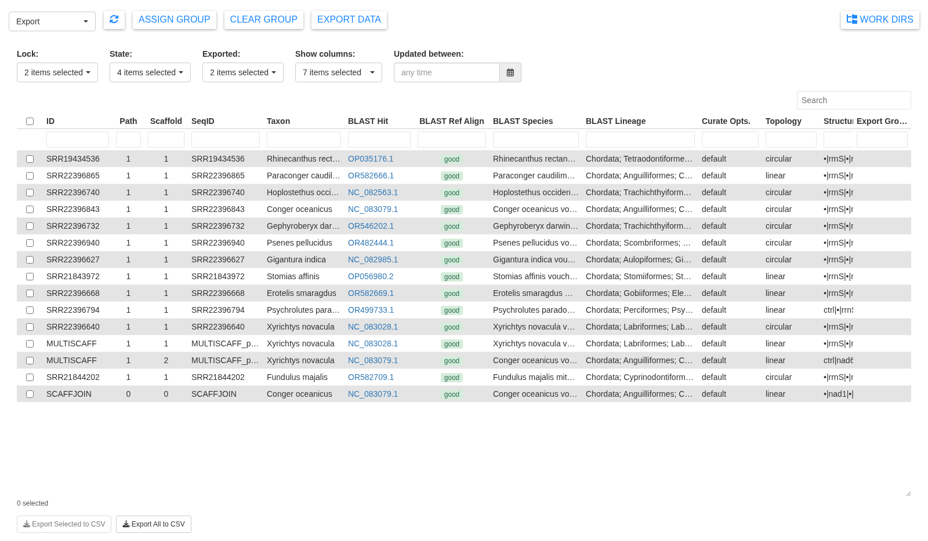Click the Search input field

[x=854, y=100]
